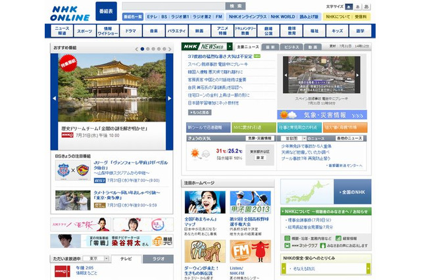Open the タメ・トラベル program thumbnail
This screenshot has width=421, height=280.
[x=73, y=200]
